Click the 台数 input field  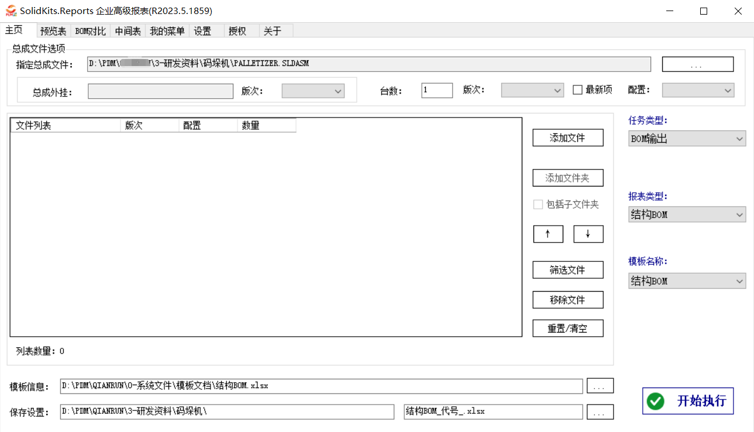436,90
